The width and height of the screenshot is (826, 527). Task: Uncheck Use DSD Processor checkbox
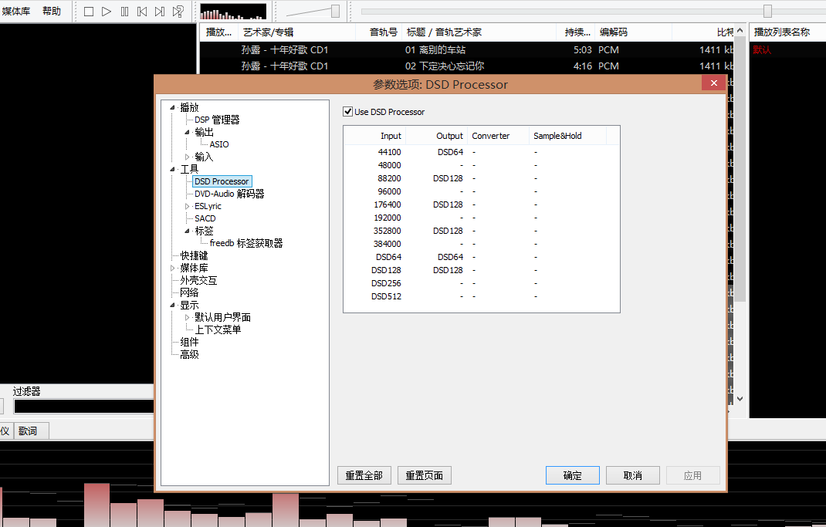[x=348, y=112]
